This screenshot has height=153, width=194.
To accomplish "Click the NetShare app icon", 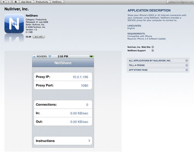I will point(14,23).
